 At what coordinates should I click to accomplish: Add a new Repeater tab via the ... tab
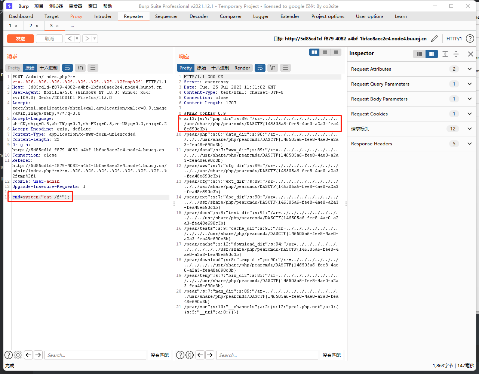pyautogui.click(x=72, y=26)
